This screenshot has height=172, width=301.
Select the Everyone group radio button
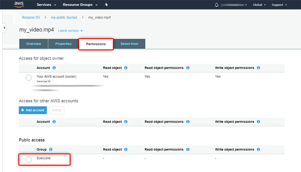tap(29, 159)
